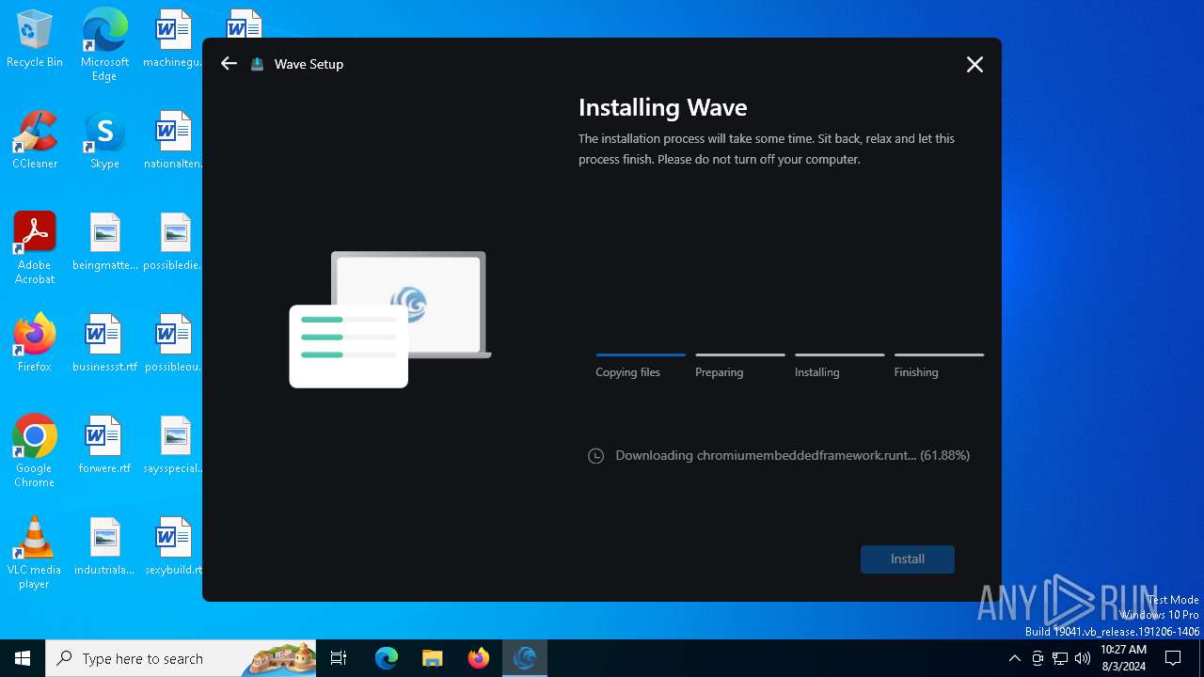The width and height of the screenshot is (1204, 677).
Task: Open the network status tray icon
Action: point(1060,658)
